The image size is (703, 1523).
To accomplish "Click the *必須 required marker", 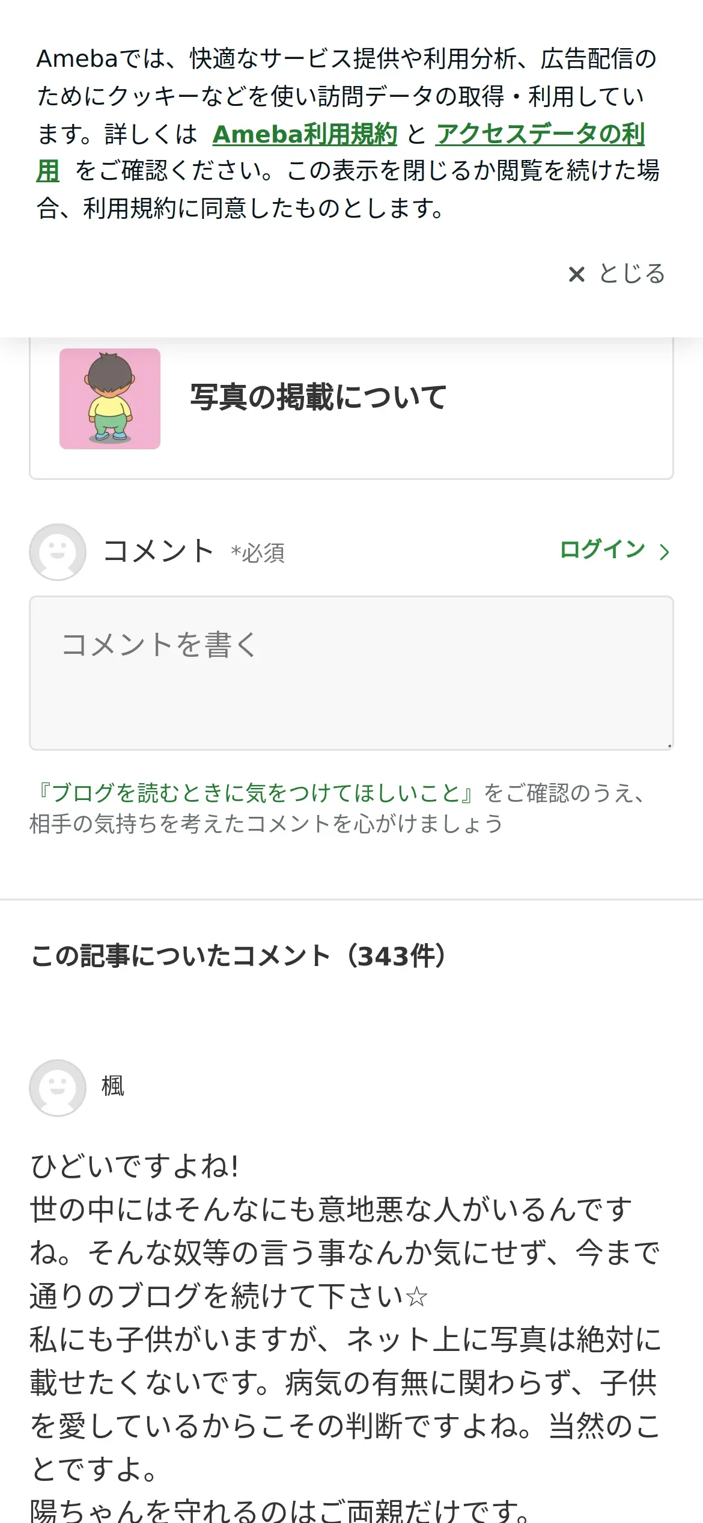I will click(258, 553).
